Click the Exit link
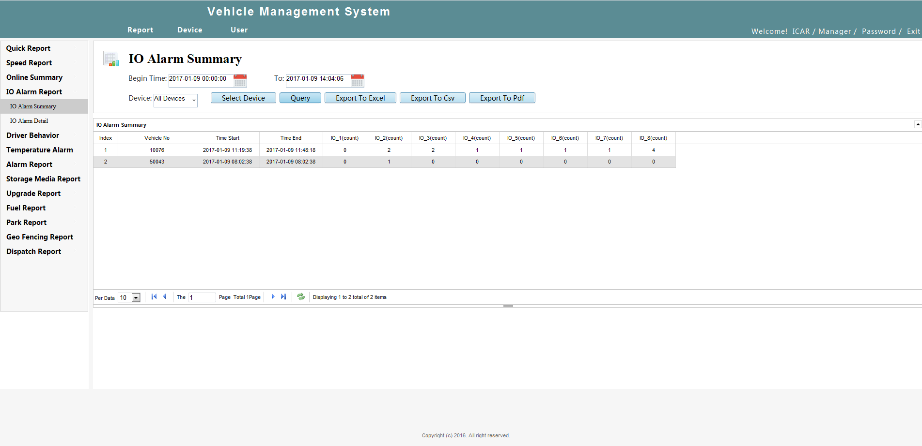Viewport: 922px width, 446px height. click(x=913, y=31)
